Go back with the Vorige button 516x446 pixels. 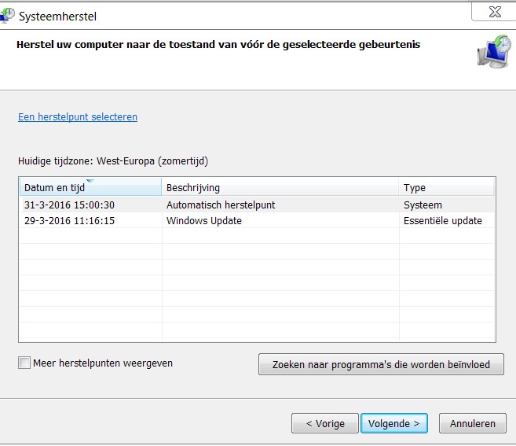point(325,423)
